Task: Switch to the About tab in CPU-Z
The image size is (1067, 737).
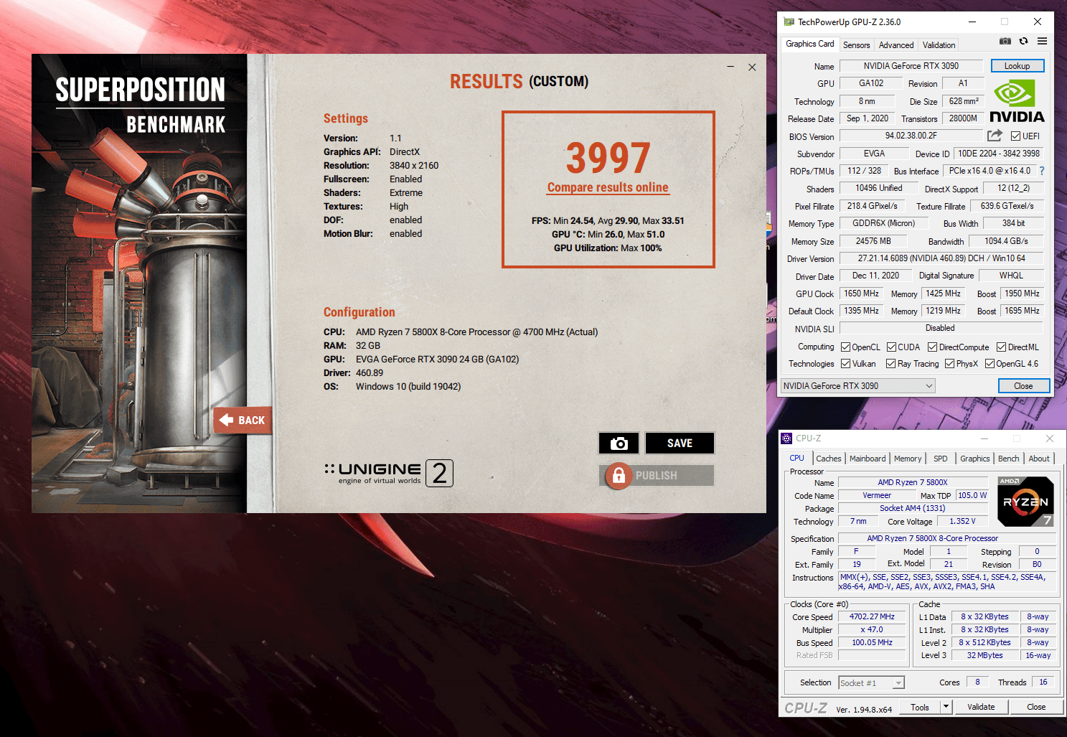Action: click(x=1039, y=459)
